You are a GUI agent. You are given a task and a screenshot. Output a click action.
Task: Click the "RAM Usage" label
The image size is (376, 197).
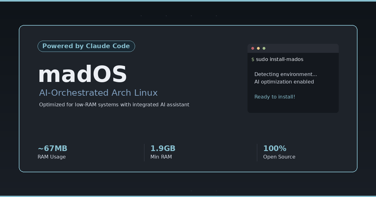[x=52, y=157]
